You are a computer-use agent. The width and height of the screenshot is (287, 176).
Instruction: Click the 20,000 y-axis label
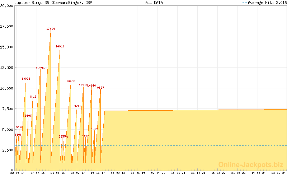[7, 6]
